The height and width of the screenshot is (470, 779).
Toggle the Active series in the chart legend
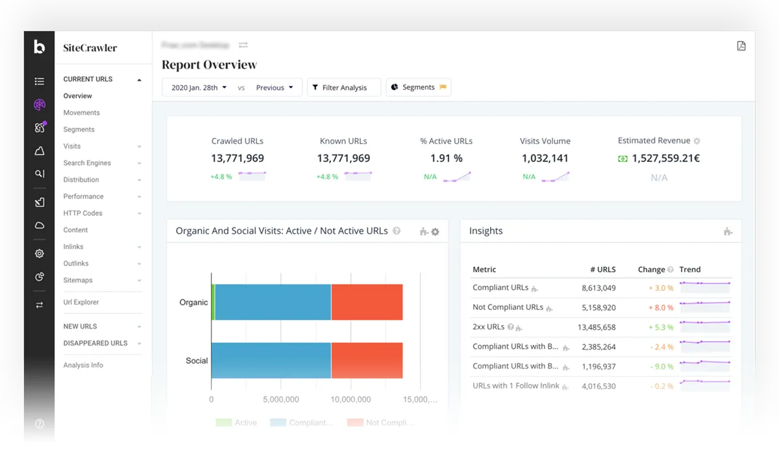point(236,423)
